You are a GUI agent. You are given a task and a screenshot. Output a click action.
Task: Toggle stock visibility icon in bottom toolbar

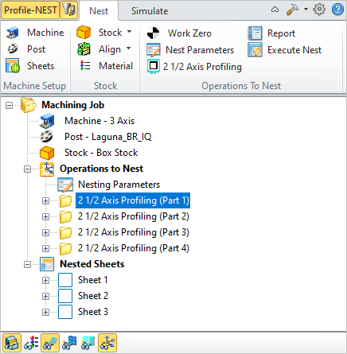12,343
